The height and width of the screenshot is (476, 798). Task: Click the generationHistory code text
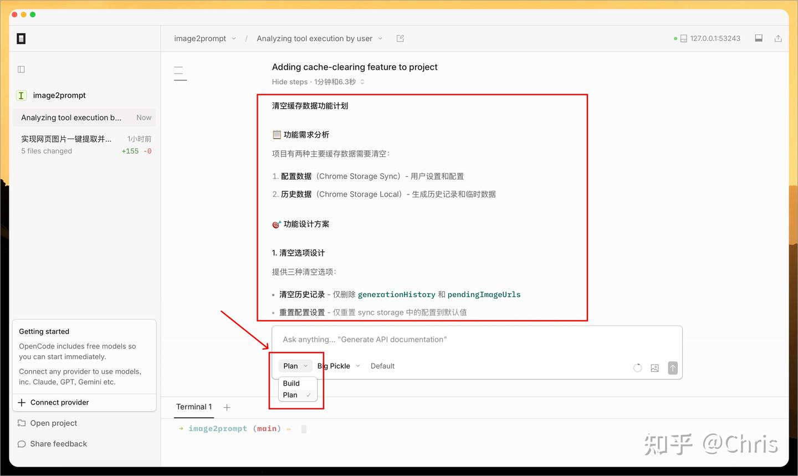396,295
